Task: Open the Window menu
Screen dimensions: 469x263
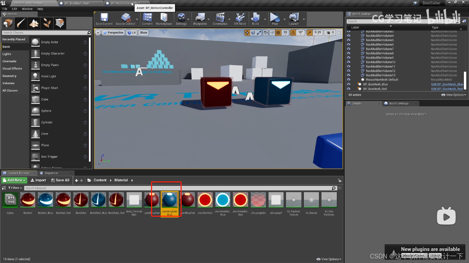Action: click(27, 9)
